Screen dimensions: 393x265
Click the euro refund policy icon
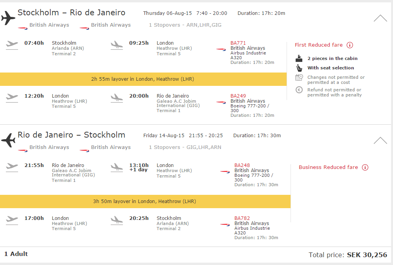[299, 90]
